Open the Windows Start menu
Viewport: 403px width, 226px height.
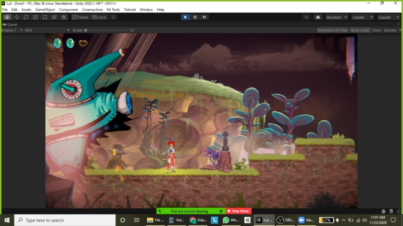tap(7, 220)
